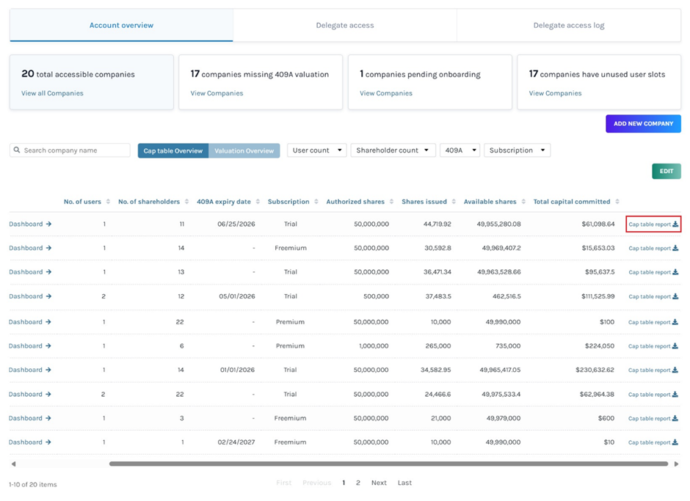
Task: Open the User count dropdown
Action: 316,150
